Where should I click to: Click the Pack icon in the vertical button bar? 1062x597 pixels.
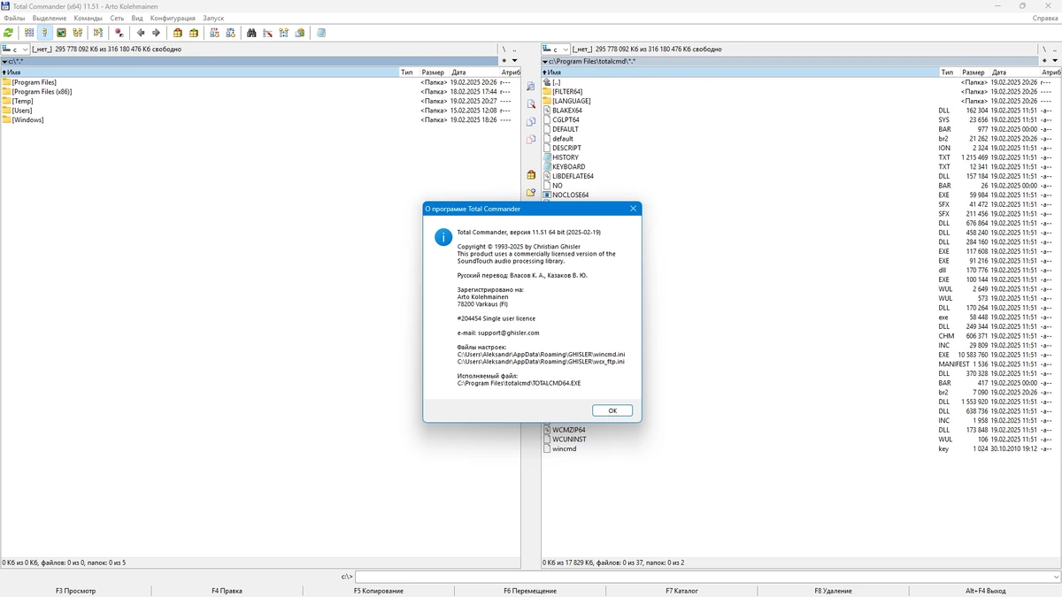pyautogui.click(x=531, y=175)
